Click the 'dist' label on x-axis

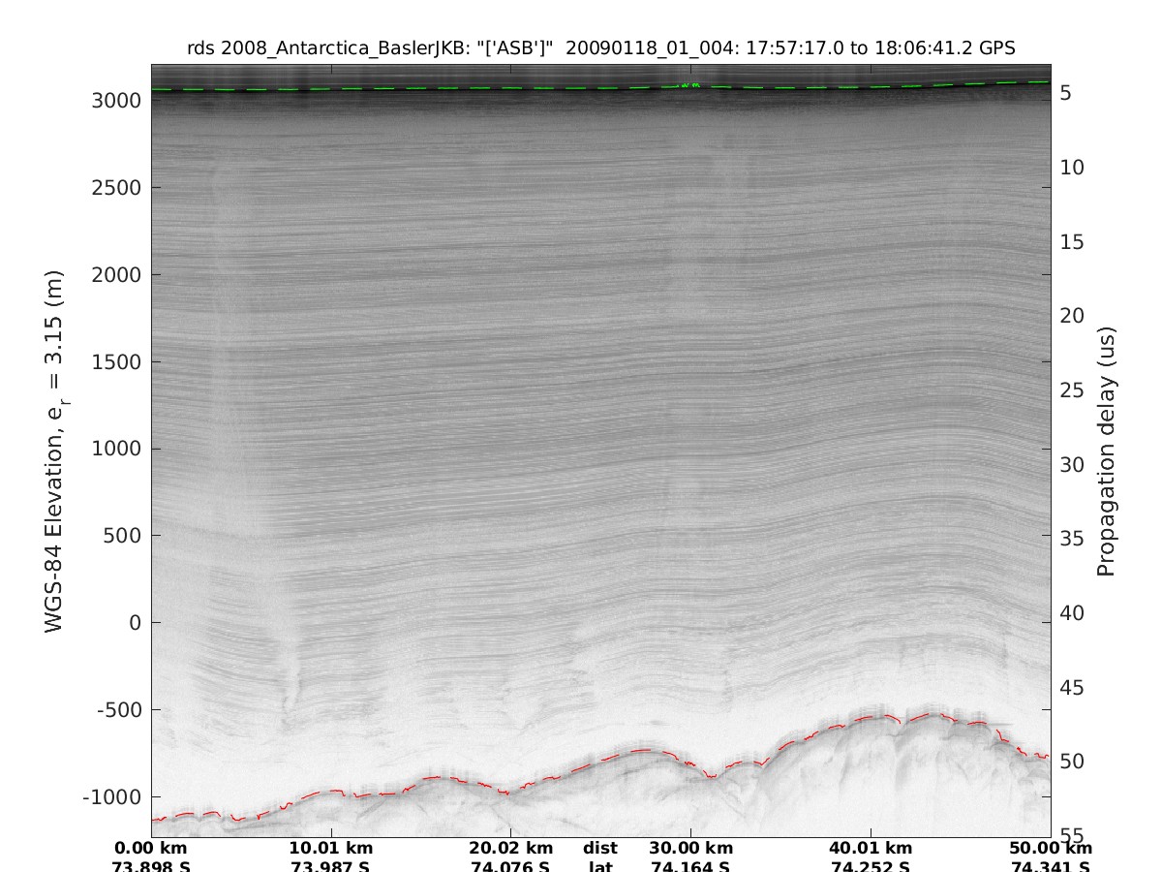[x=600, y=849]
